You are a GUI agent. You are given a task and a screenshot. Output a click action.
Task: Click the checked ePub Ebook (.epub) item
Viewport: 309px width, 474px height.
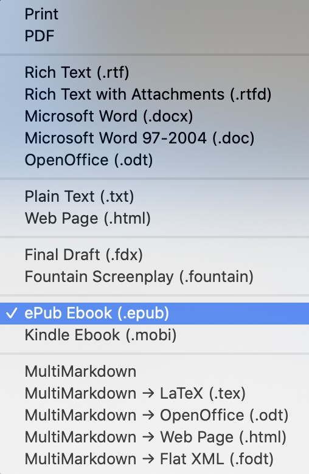click(154, 313)
